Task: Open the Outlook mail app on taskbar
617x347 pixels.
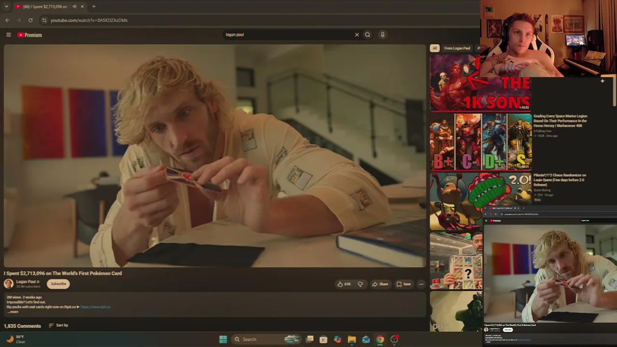Action: pyautogui.click(x=366, y=339)
